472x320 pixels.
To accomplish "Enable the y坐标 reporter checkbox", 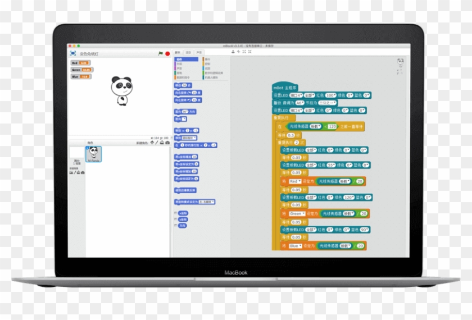I will (x=176, y=219).
